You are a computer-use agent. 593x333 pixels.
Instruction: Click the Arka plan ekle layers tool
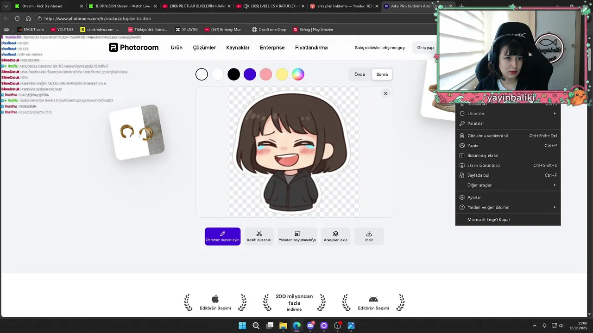[335, 236]
